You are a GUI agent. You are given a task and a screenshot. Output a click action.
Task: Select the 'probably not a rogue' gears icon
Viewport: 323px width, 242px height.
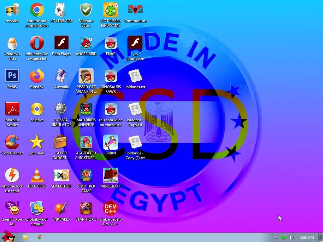click(37, 208)
